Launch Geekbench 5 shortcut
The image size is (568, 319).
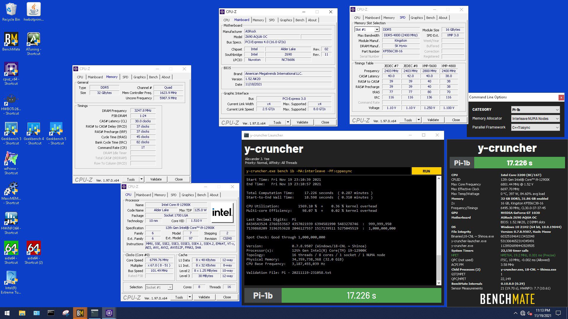(x=56, y=134)
